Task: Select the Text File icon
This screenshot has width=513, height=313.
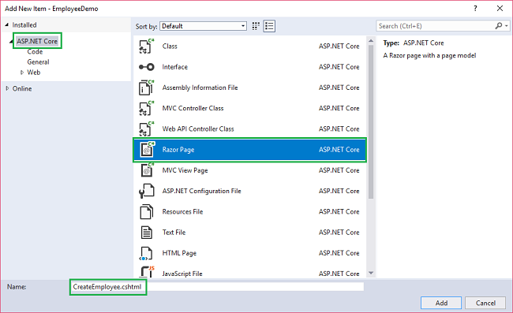Action: (x=146, y=233)
